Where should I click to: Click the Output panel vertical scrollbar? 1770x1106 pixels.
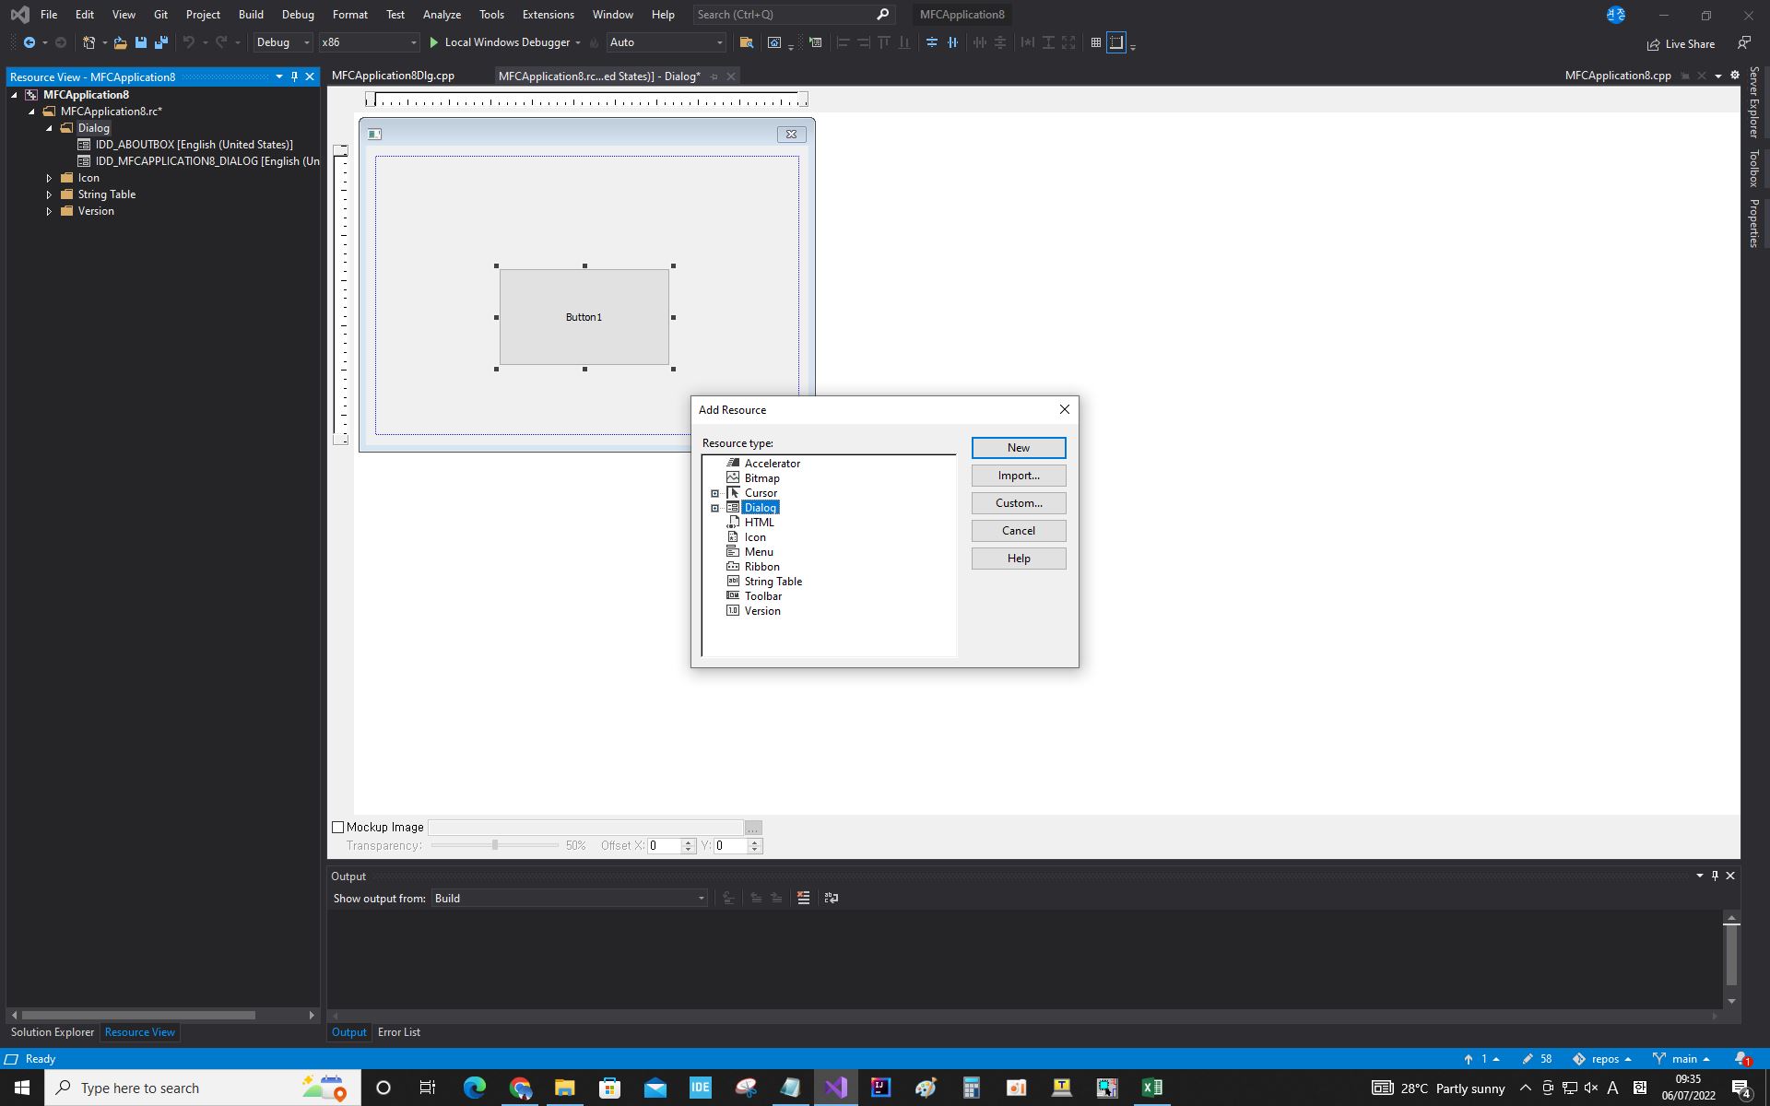point(1731,955)
